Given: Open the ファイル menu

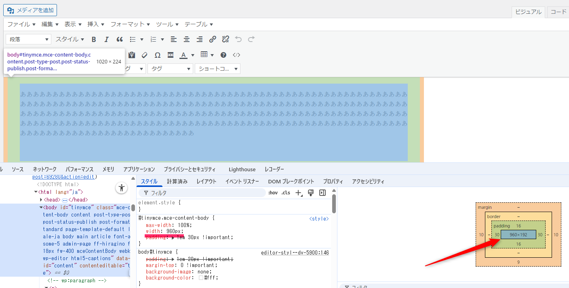Looking at the screenshot, I should point(21,24).
